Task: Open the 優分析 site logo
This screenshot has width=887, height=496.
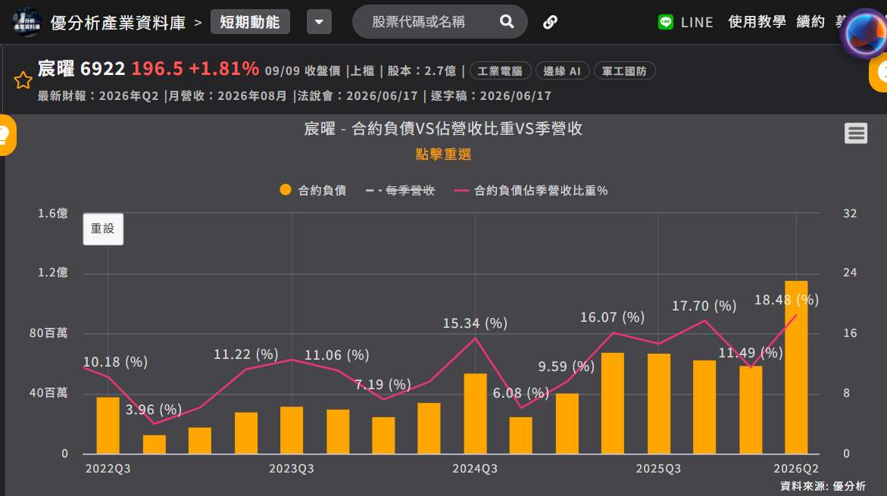Action: (x=27, y=22)
